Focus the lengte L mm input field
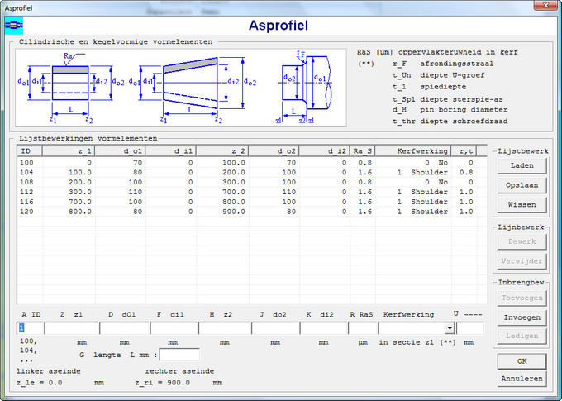This screenshot has width=562, height=401. pos(179,355)
